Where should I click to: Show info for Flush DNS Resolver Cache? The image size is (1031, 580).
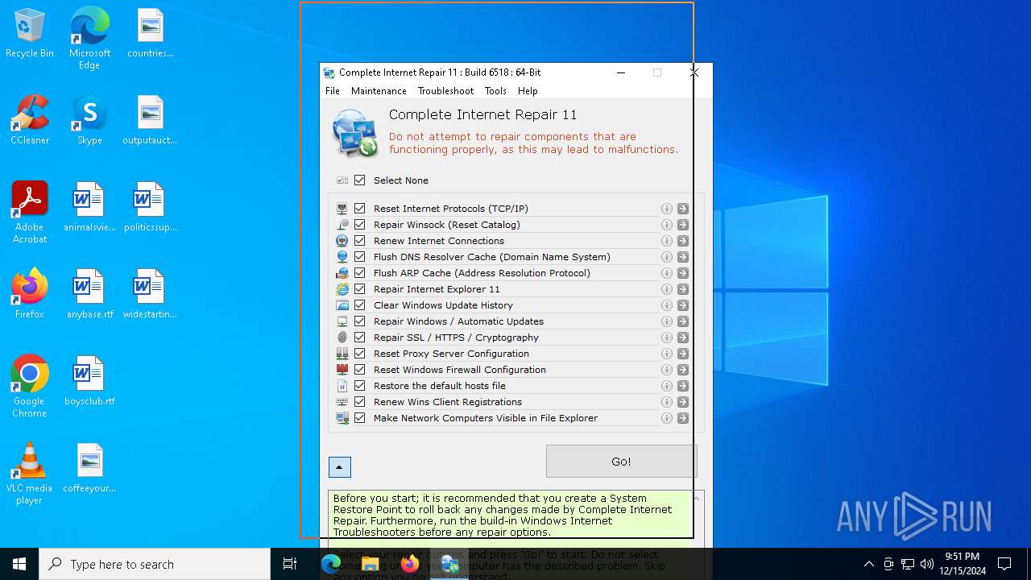pos(667,257)
